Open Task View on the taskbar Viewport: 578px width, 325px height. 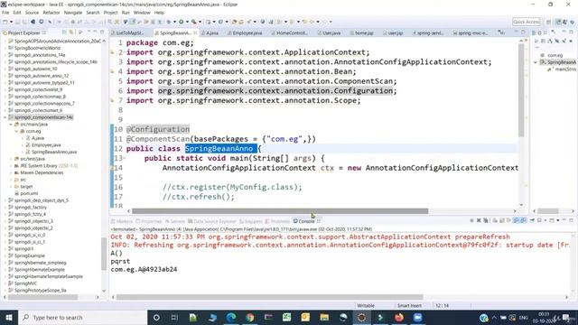(x=174, y=317)
